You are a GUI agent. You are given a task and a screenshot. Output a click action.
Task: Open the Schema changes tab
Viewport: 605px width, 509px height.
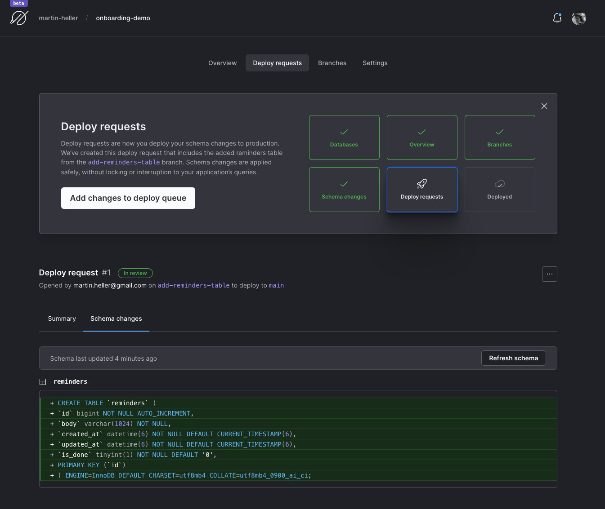116,319
